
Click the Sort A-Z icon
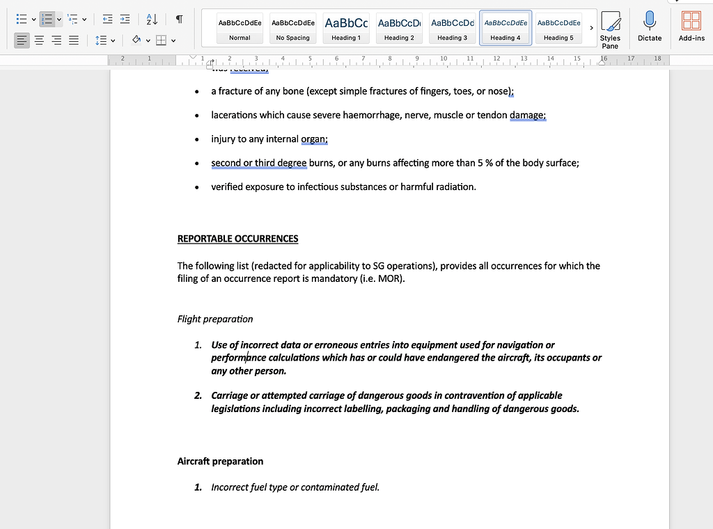(152, 19)
